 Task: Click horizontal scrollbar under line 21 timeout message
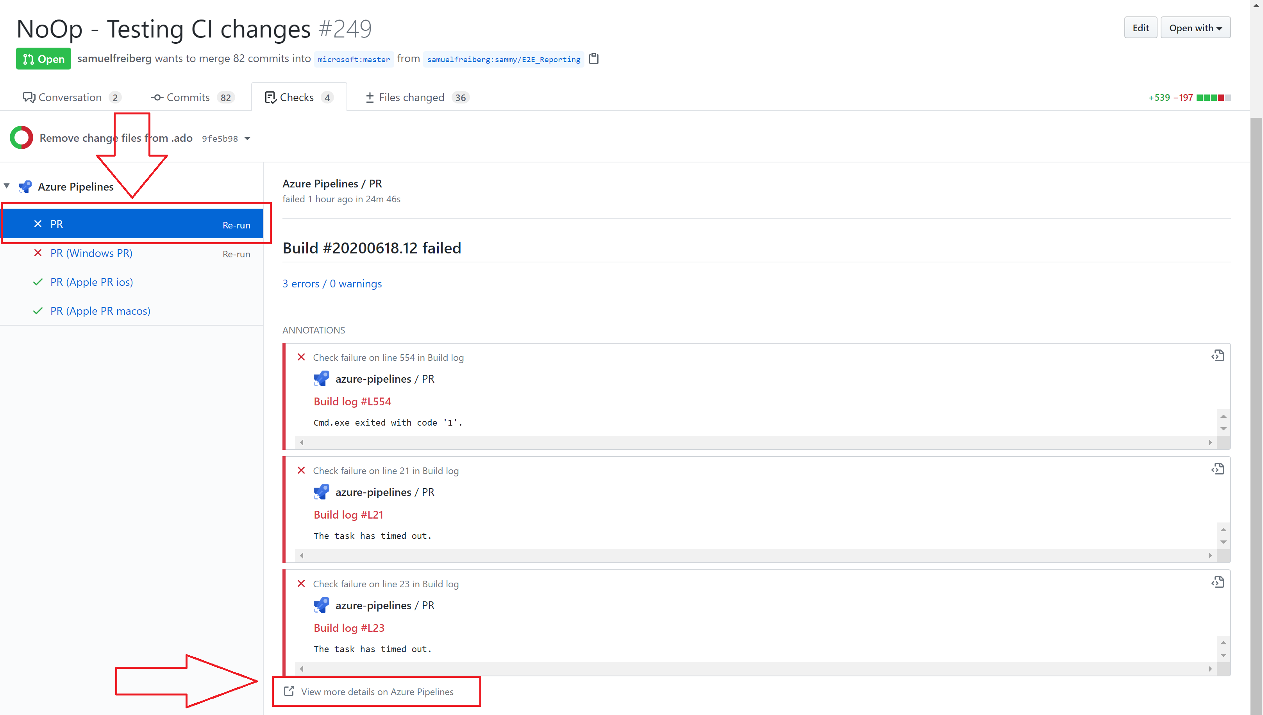coord(756,555)
